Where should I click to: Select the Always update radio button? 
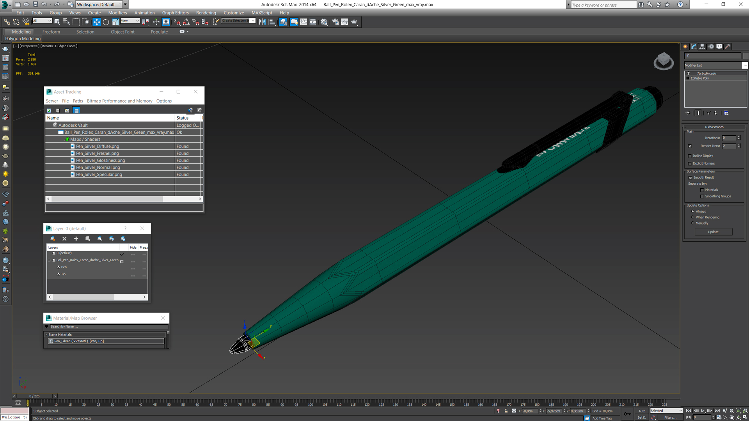[693, 211]
